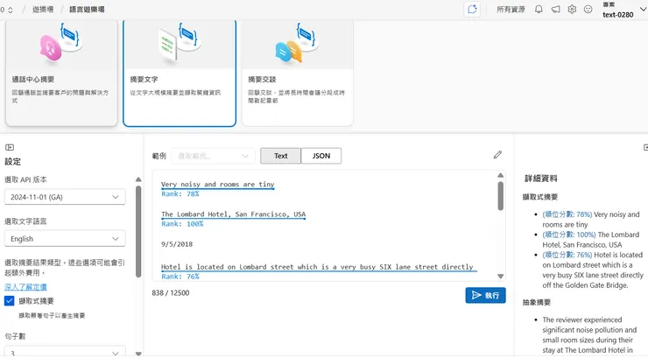Click the smiley feedback icon
The height and width of the screenshot is (358, 648).
point(588,9)
